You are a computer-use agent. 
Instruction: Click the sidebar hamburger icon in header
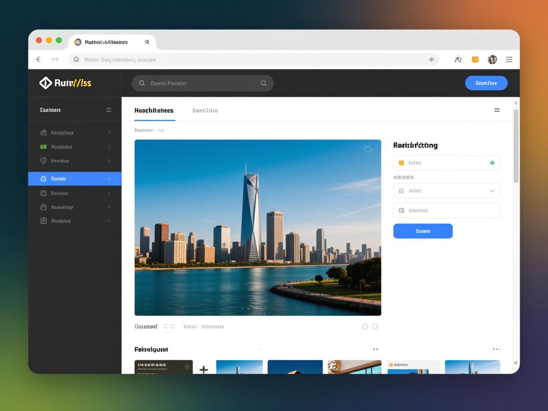point(108,110)
